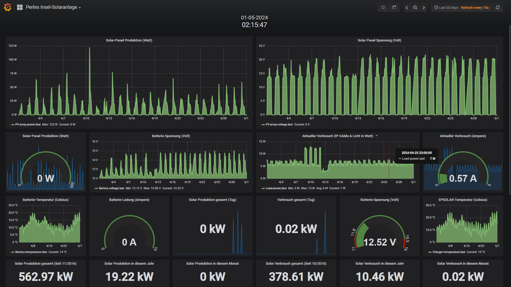The width and height of the screenshot is (511, 287).
Task: Click the dashboards grid icon
Action: pos(20,7)
